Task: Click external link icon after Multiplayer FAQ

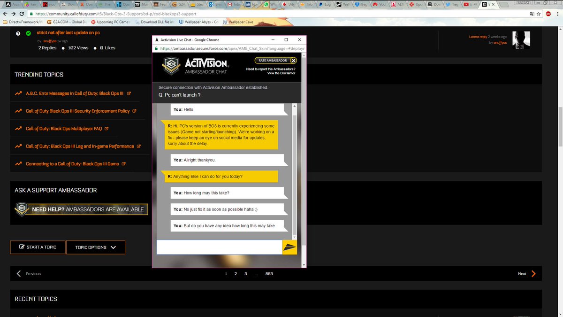Action: 107,129
